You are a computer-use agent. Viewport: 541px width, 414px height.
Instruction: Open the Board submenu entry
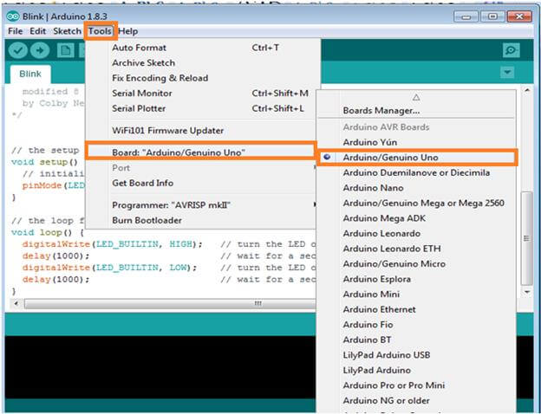(200, 152)
